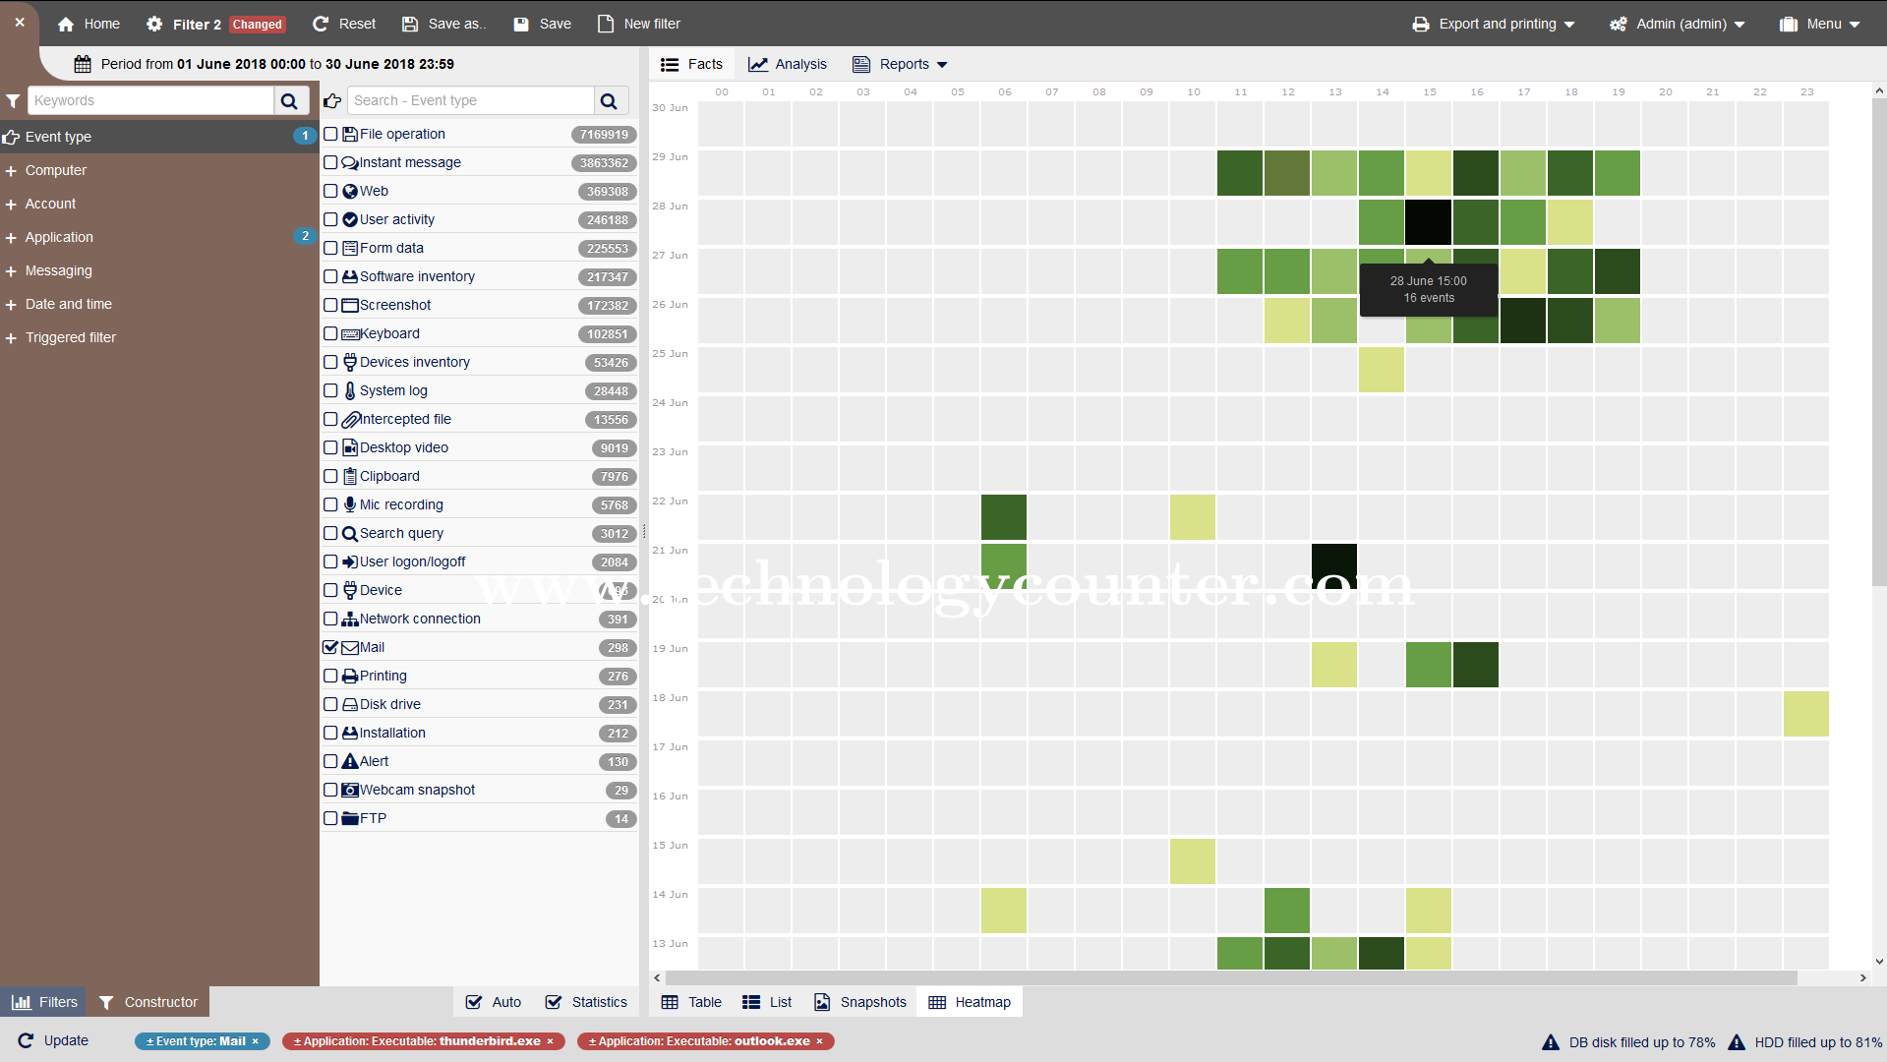Select yellow heatmap cell 18 Jun 23:00
The height and width of the screenshot is (1062, 1887).
[x=1805, y=714]
